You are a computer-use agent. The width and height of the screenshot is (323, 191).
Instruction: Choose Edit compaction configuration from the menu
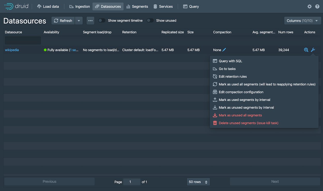pyautogui.click(x=241, y=92)
